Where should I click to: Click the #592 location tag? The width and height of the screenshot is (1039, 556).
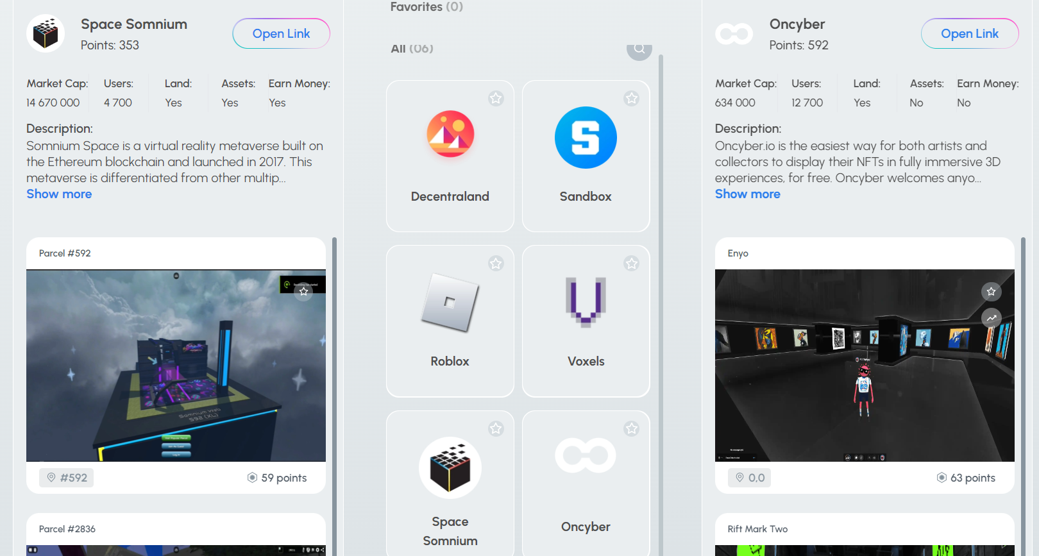[x=66, y=478]
